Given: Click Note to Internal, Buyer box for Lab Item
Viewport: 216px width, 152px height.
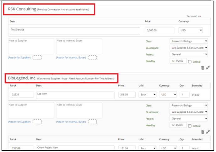Looking at the screenshot, I should coord(79,110).
